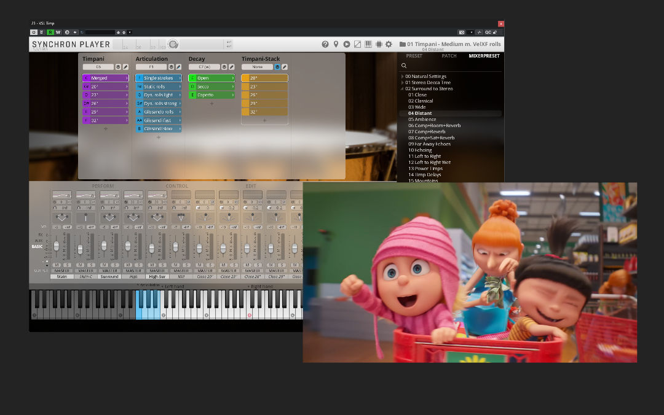Click the location pin icon in toolbar
The width and height of the screenshot is (664, 415).
click(x=336, y=44)
